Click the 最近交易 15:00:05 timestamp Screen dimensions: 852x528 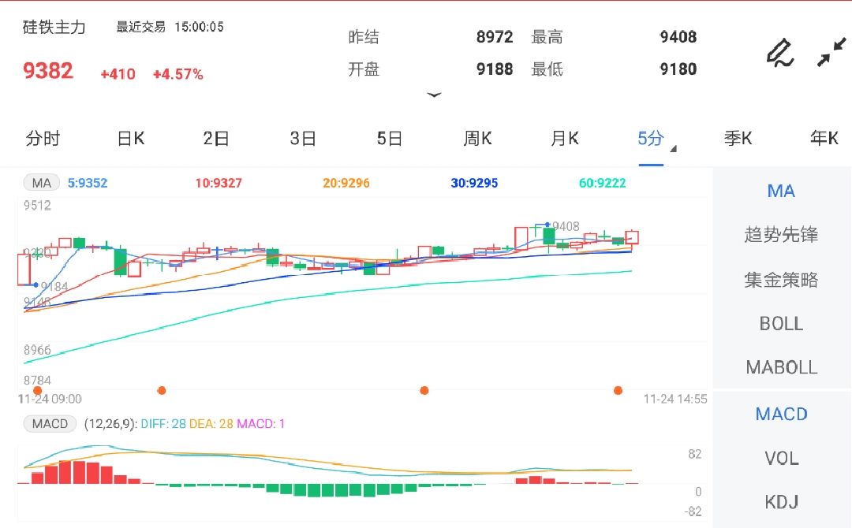pyautogui.click(x=170, y=27)
